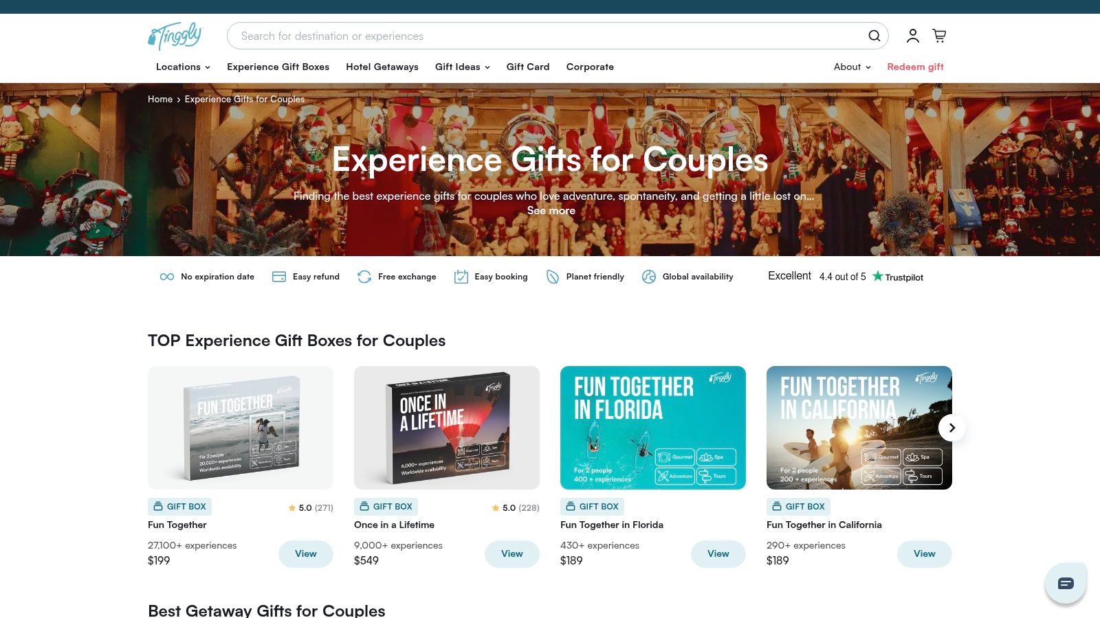1100x618 pixels.
Task: Open the user account icon
Action: click(912, 36)
